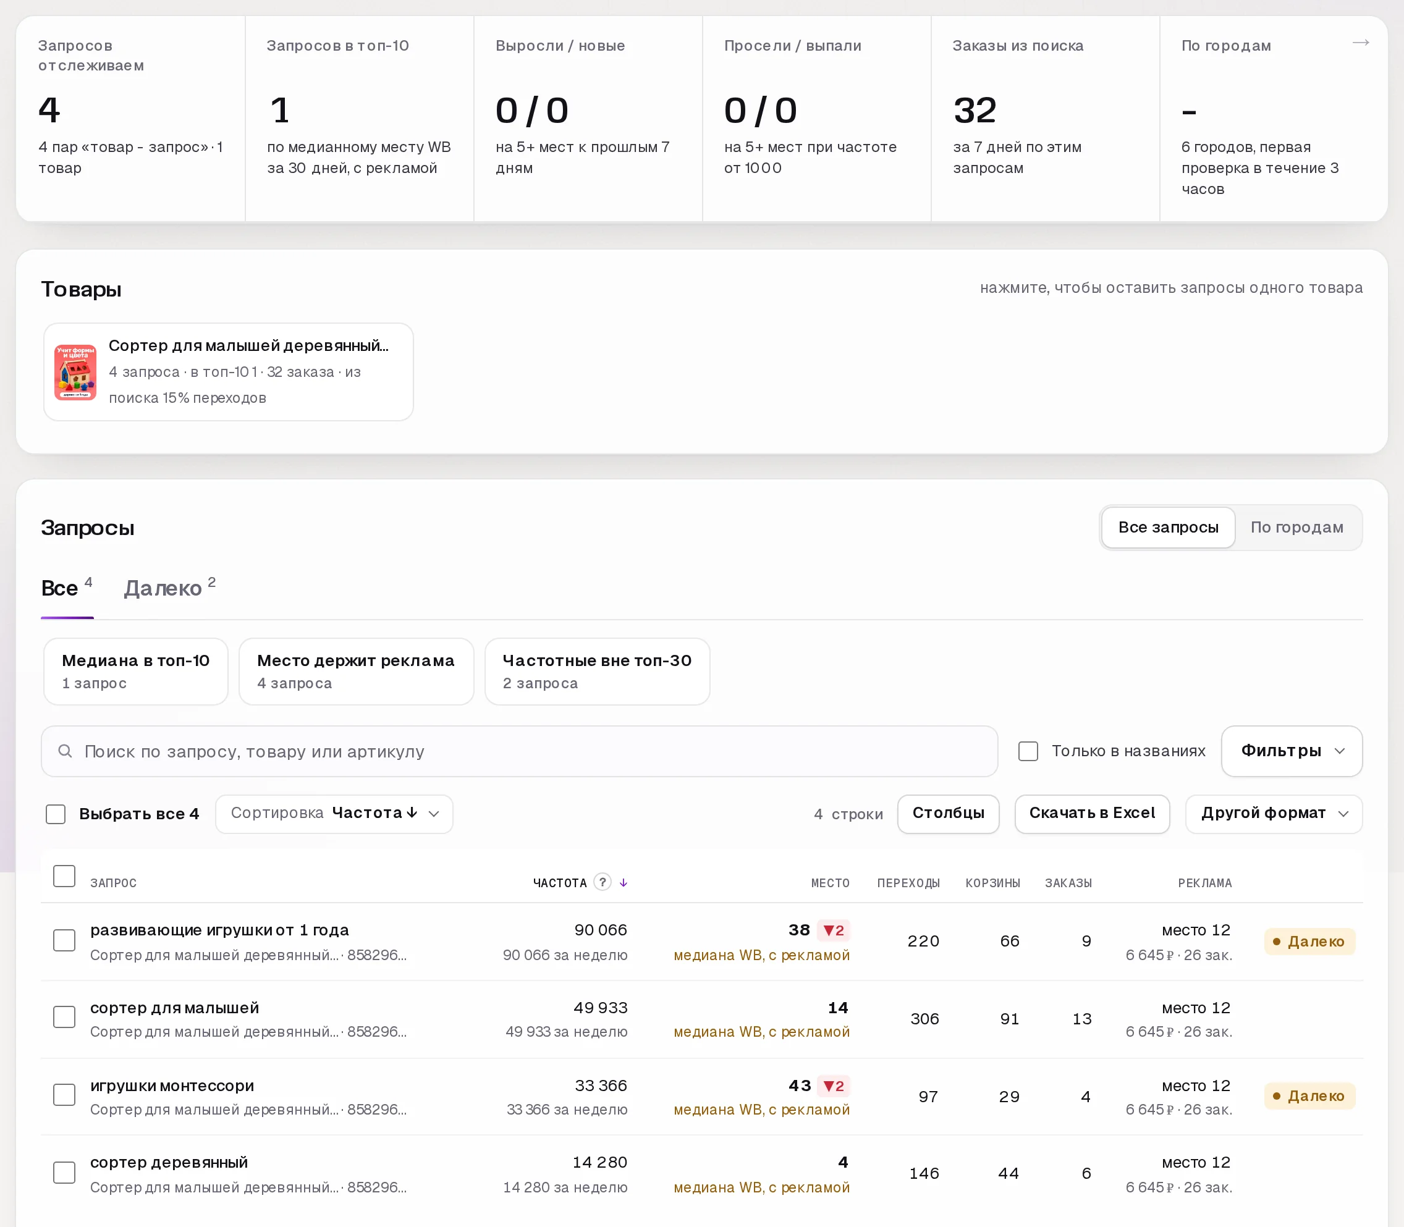Check the 'Выбрать все 4' checkbox
Image resolution: width=1404 pixels, height=1227 pixels.
pyautogui.click(x=56, y=814)
